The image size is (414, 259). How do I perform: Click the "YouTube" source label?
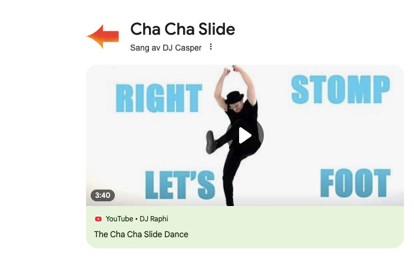120,219
